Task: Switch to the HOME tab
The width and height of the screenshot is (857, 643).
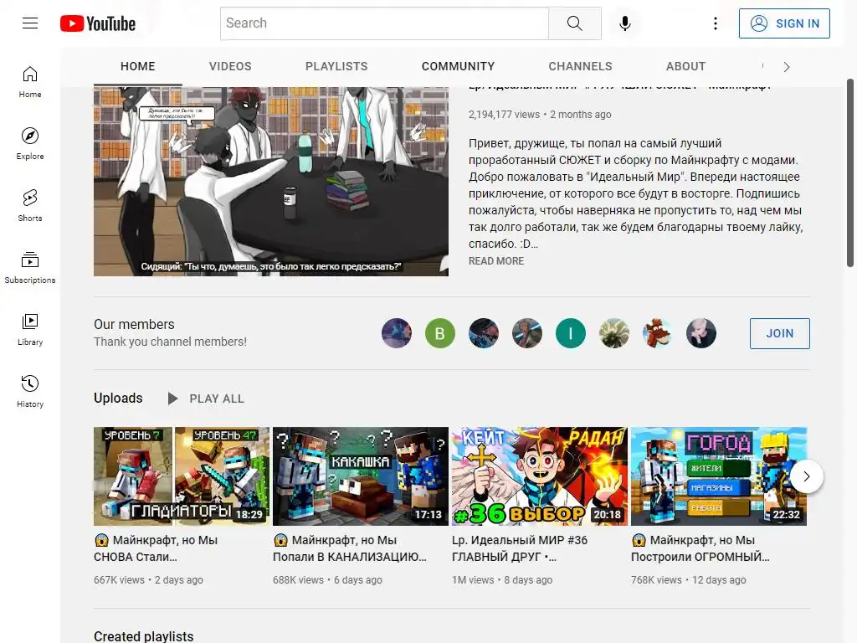Action: click(138, 66)
